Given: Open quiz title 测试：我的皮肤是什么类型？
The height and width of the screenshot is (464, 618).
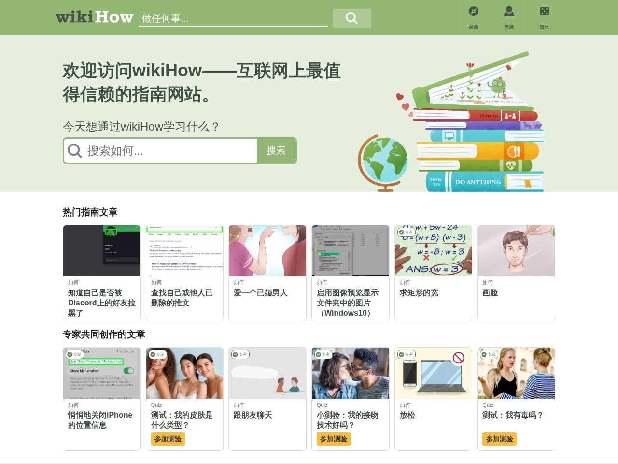Looking at the screenshot, I should [182, 420].
